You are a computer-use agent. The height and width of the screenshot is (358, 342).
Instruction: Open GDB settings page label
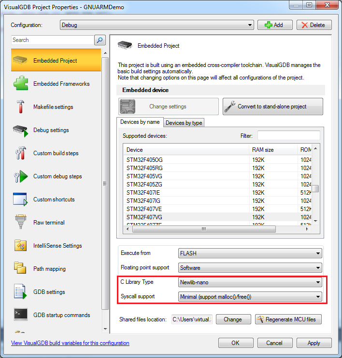point(49,292)
